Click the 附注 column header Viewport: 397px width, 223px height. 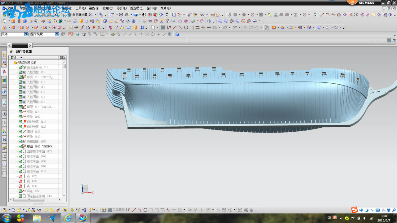point(63,58)
